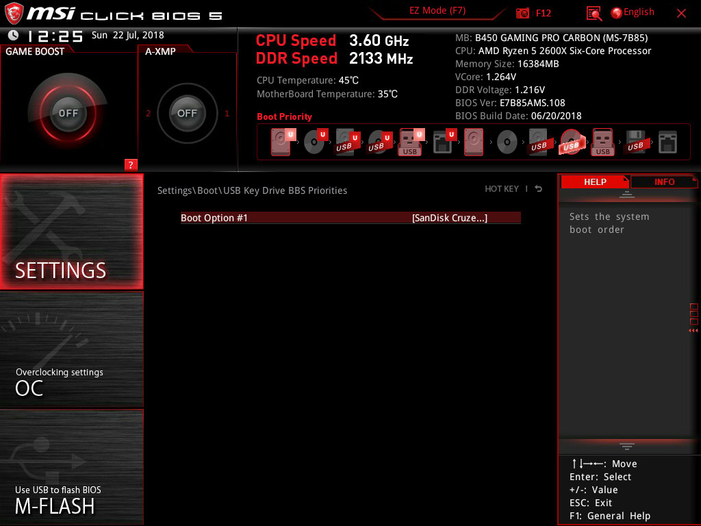Click the CPU Speed 3.60 GHz readout
Image resolution: width=701 pixels, height=526 pixels.
332,40
